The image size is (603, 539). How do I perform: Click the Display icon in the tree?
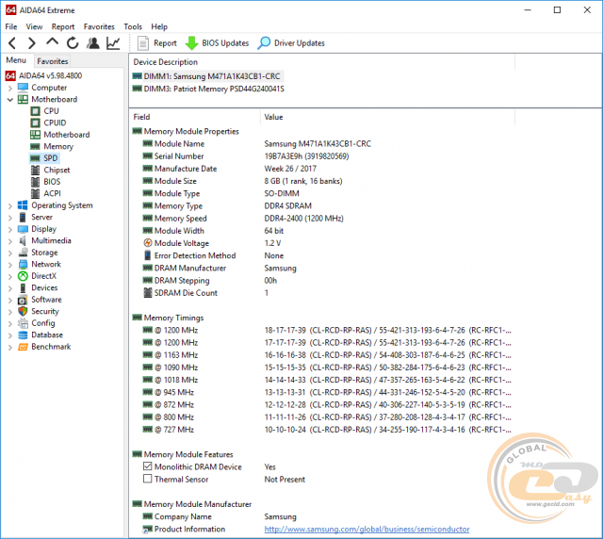point(23,229)
